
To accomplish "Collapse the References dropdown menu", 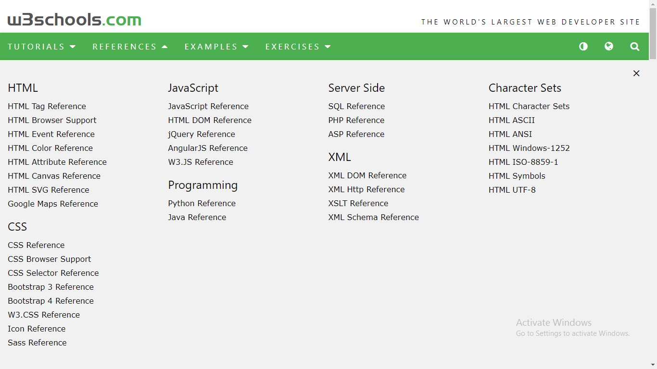I will [x=130, y=47].
